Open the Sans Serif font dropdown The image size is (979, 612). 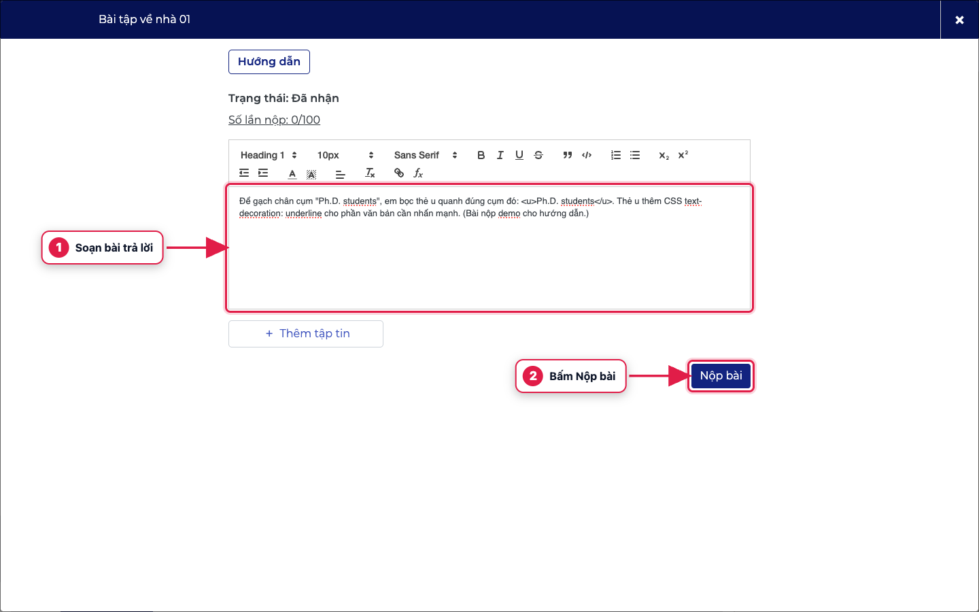[426, 155]
